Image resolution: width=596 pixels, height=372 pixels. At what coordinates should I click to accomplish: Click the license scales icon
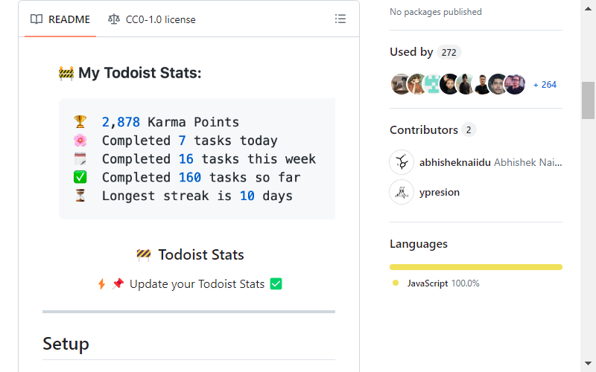[114, 19]
